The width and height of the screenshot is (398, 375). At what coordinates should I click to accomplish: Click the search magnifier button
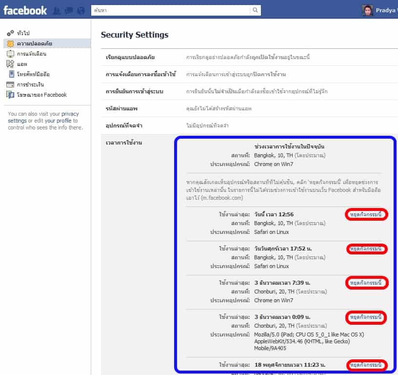pos(255,10)
